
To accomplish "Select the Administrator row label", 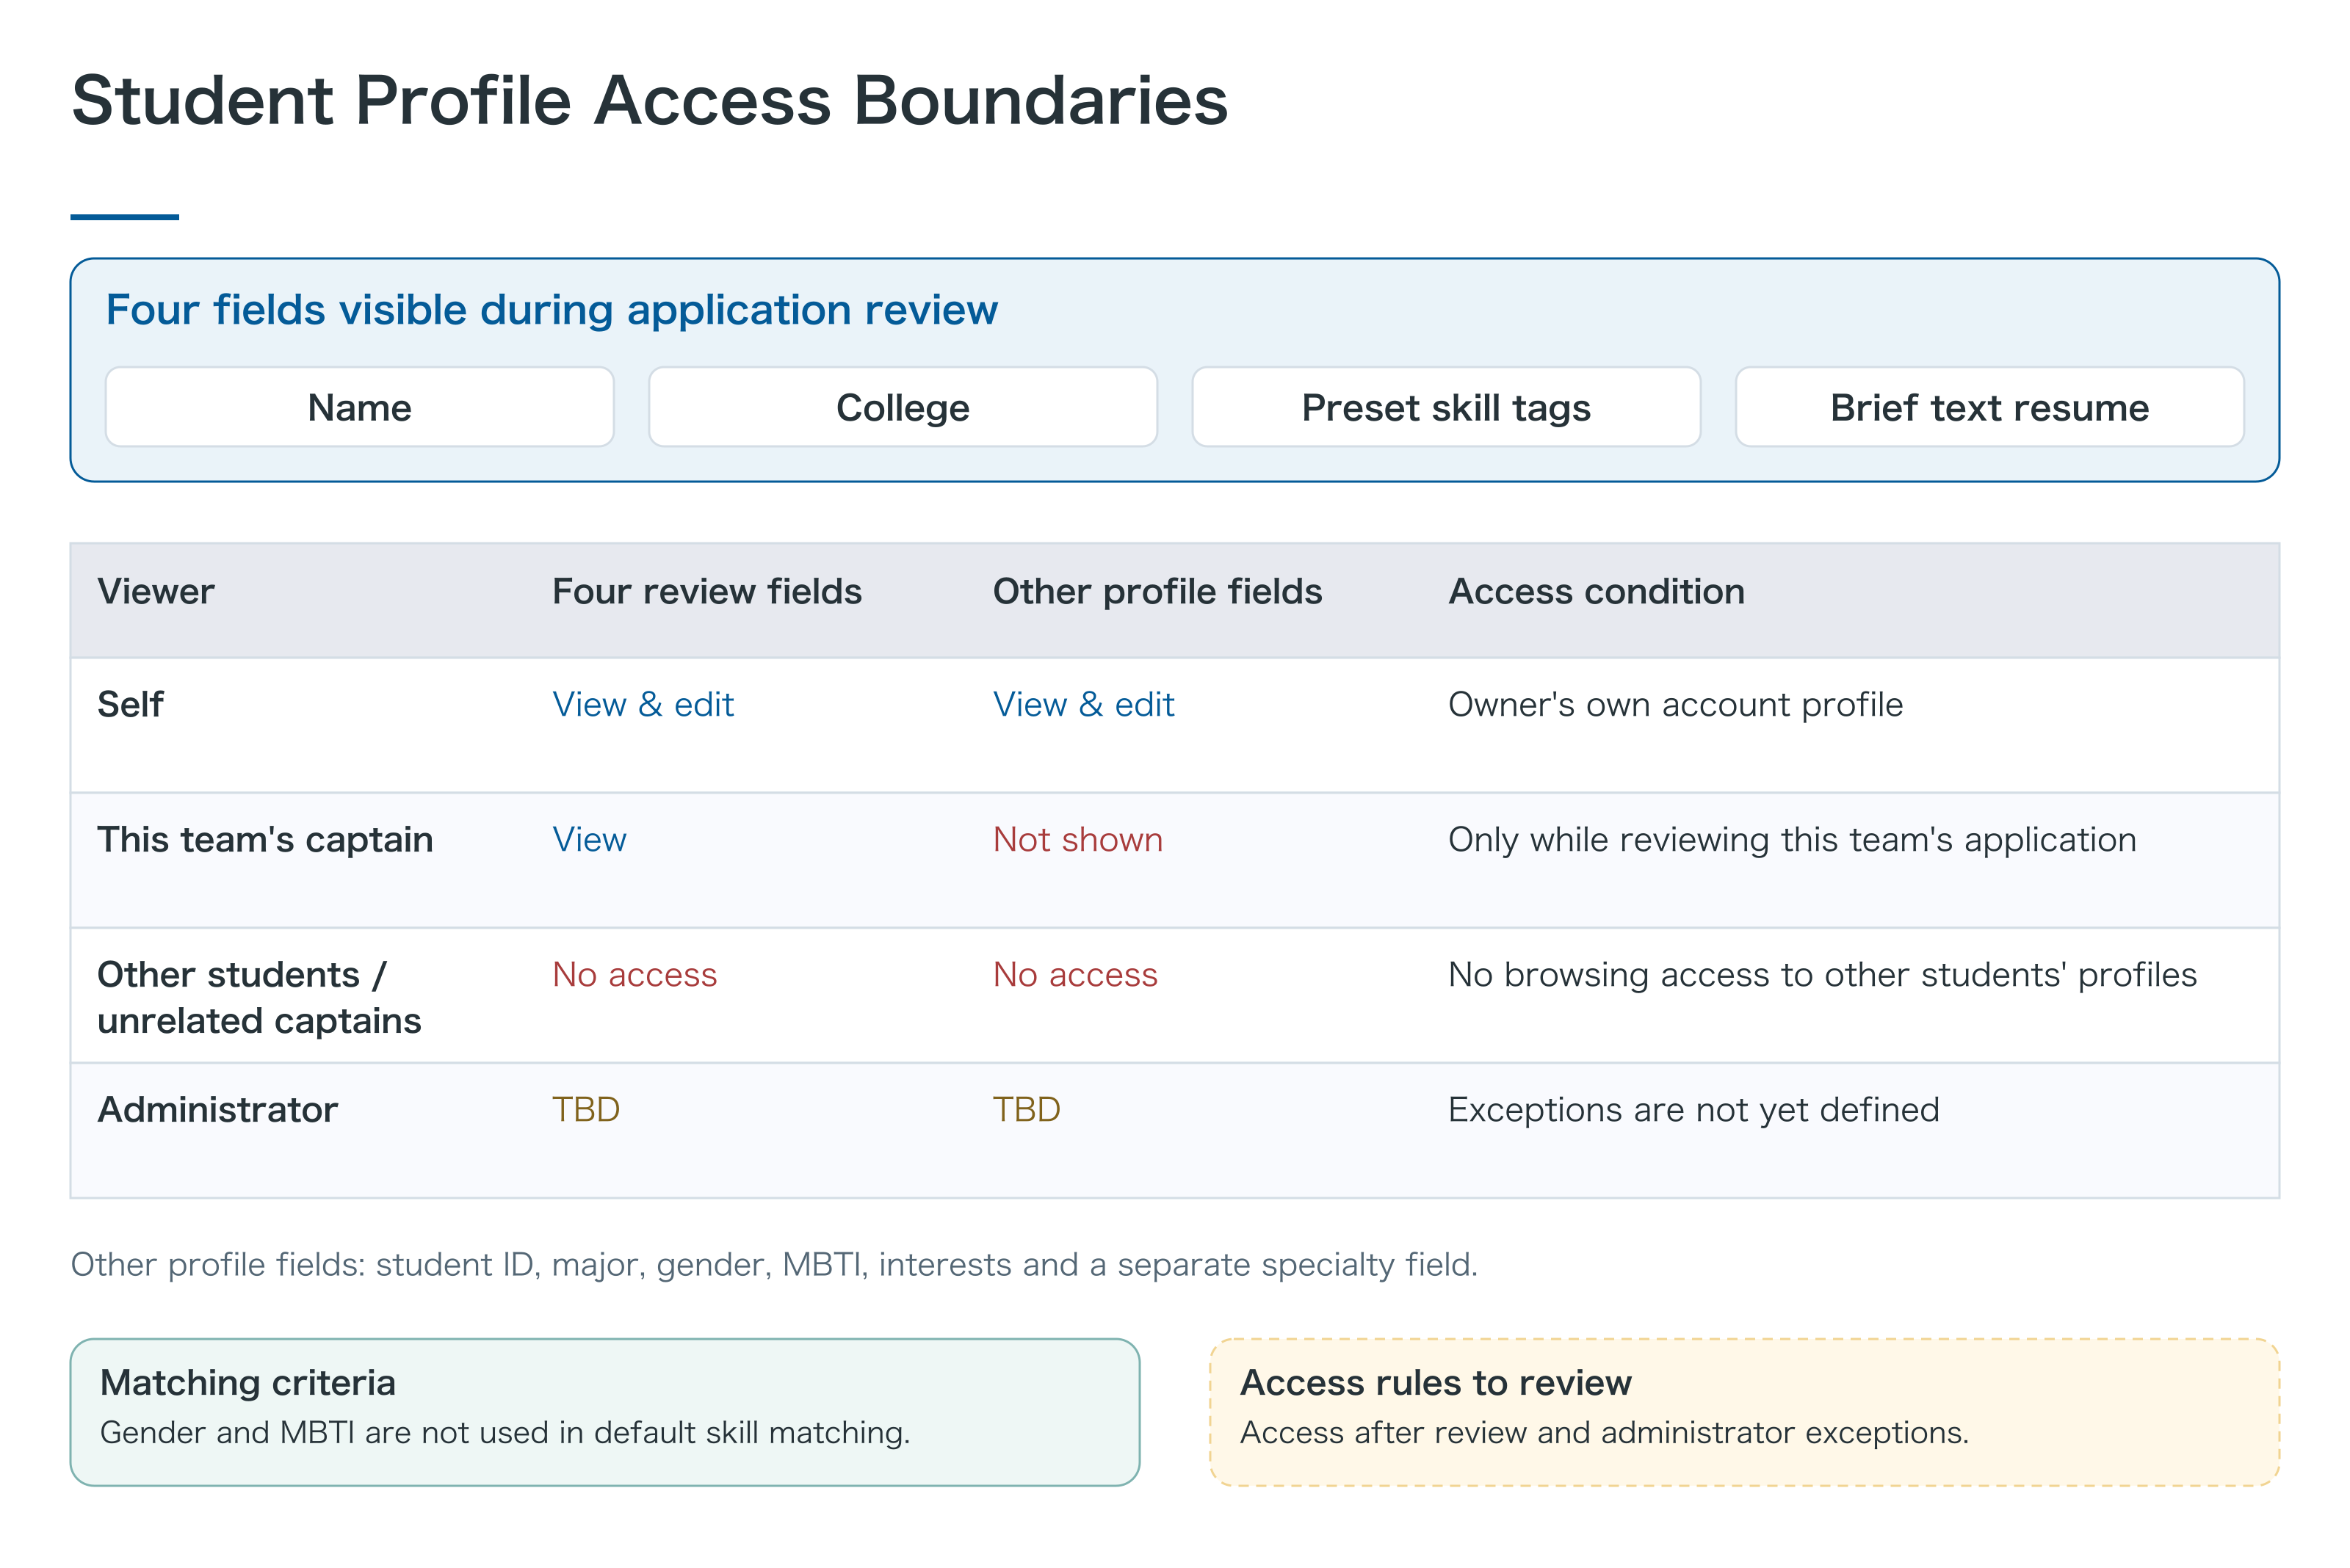I will (x=217, y=1110).
